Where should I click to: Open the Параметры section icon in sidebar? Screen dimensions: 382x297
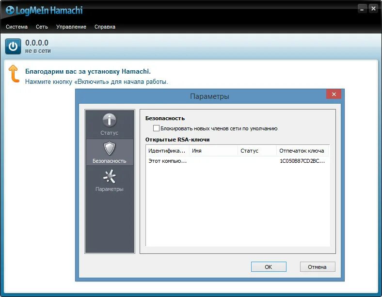(x=110, y=176)
